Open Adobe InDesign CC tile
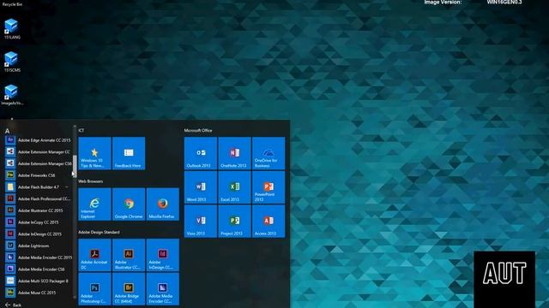 pos(162,255)
